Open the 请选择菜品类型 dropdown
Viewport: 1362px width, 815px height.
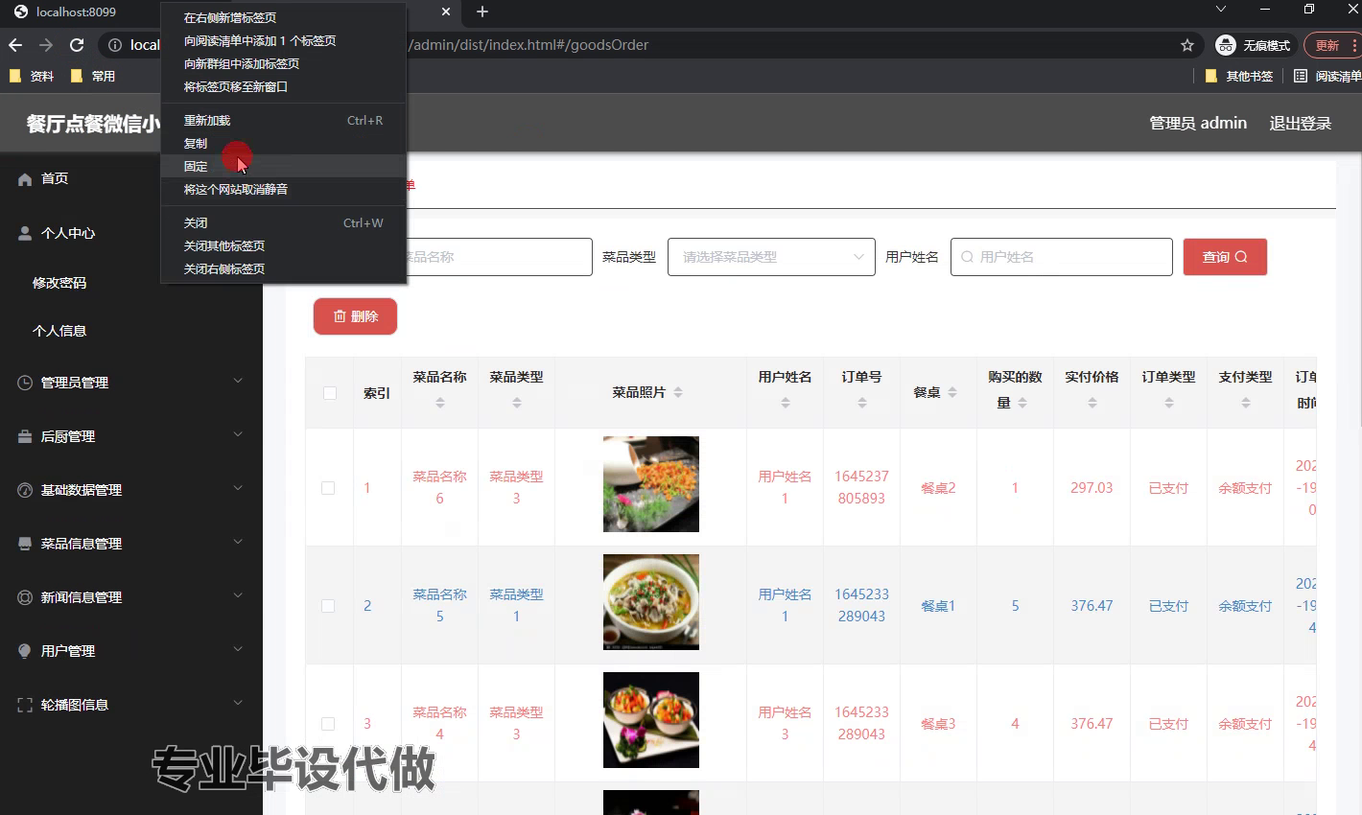(771, 257)
